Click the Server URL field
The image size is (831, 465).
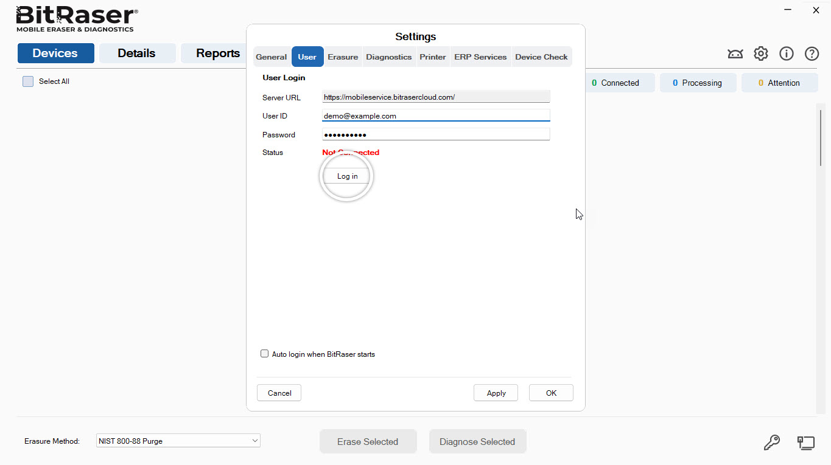[436, 97]
